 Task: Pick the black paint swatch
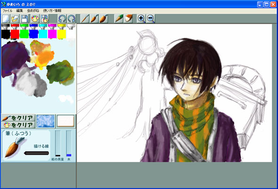(x=6, y=34)
